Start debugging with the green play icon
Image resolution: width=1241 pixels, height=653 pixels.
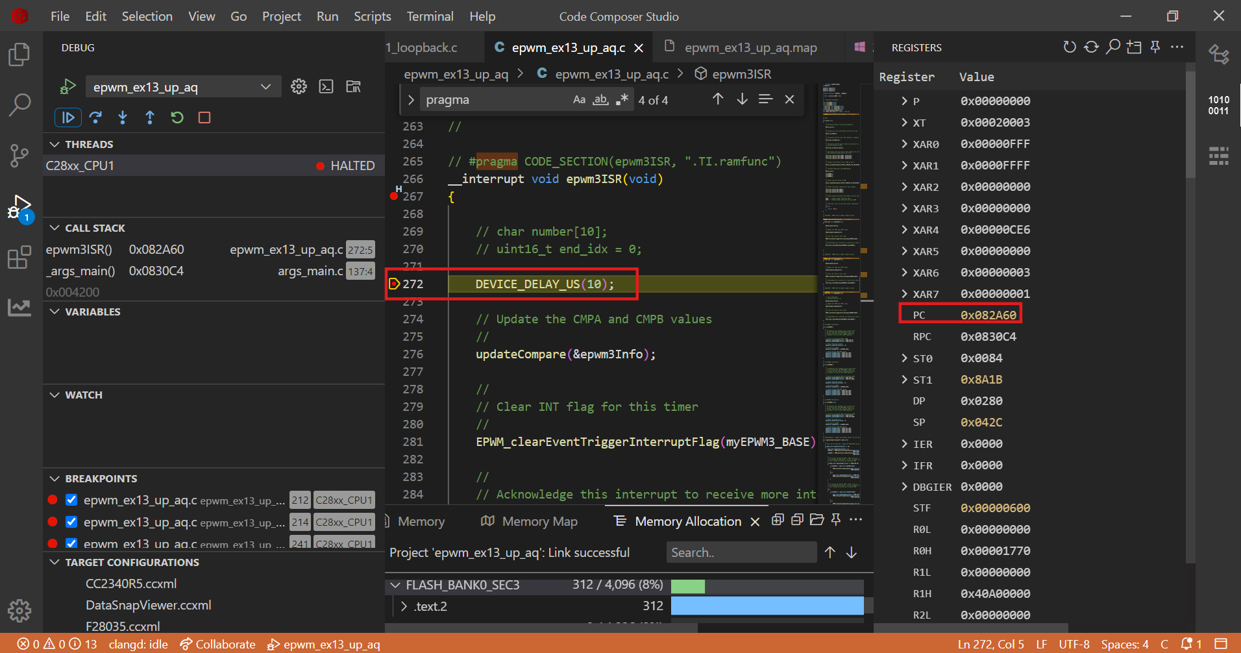[68, 86]
